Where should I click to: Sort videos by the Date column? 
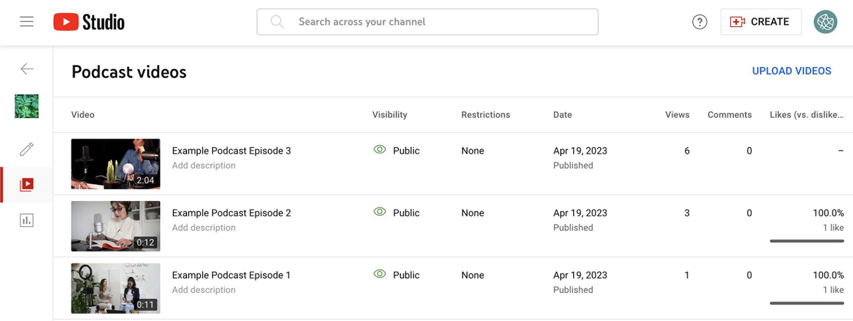[x=563, y=115]
